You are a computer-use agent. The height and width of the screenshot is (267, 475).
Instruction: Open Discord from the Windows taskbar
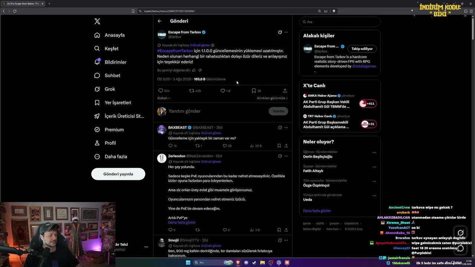point(246,263)
